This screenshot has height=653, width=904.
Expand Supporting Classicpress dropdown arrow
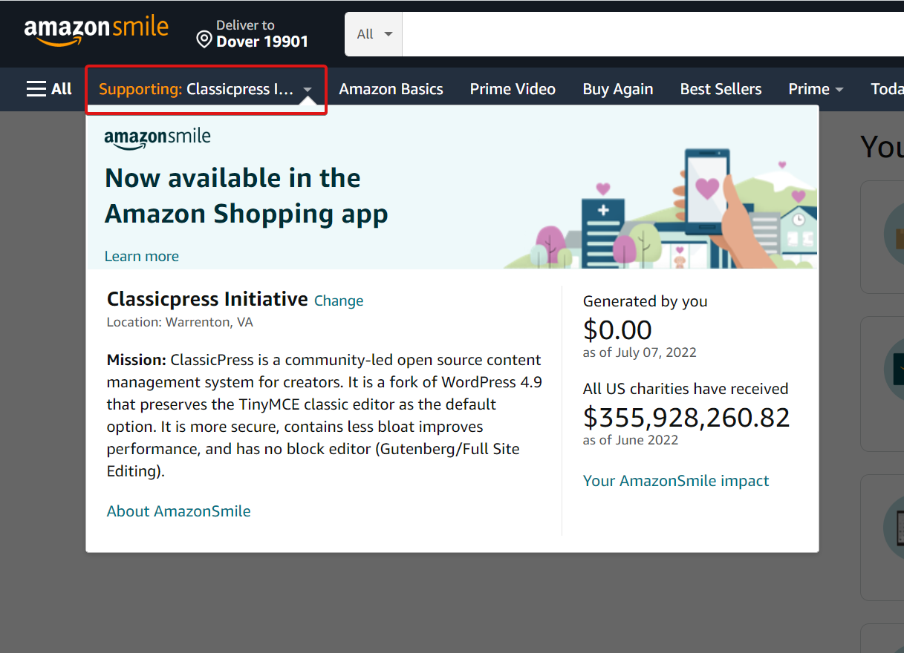pyautogui.click(x=308, y=90)
